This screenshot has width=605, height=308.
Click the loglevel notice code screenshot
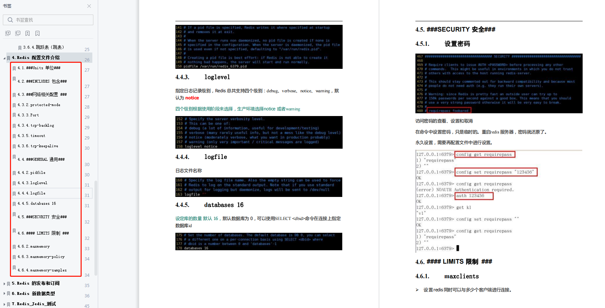click(x=259, y=132)
